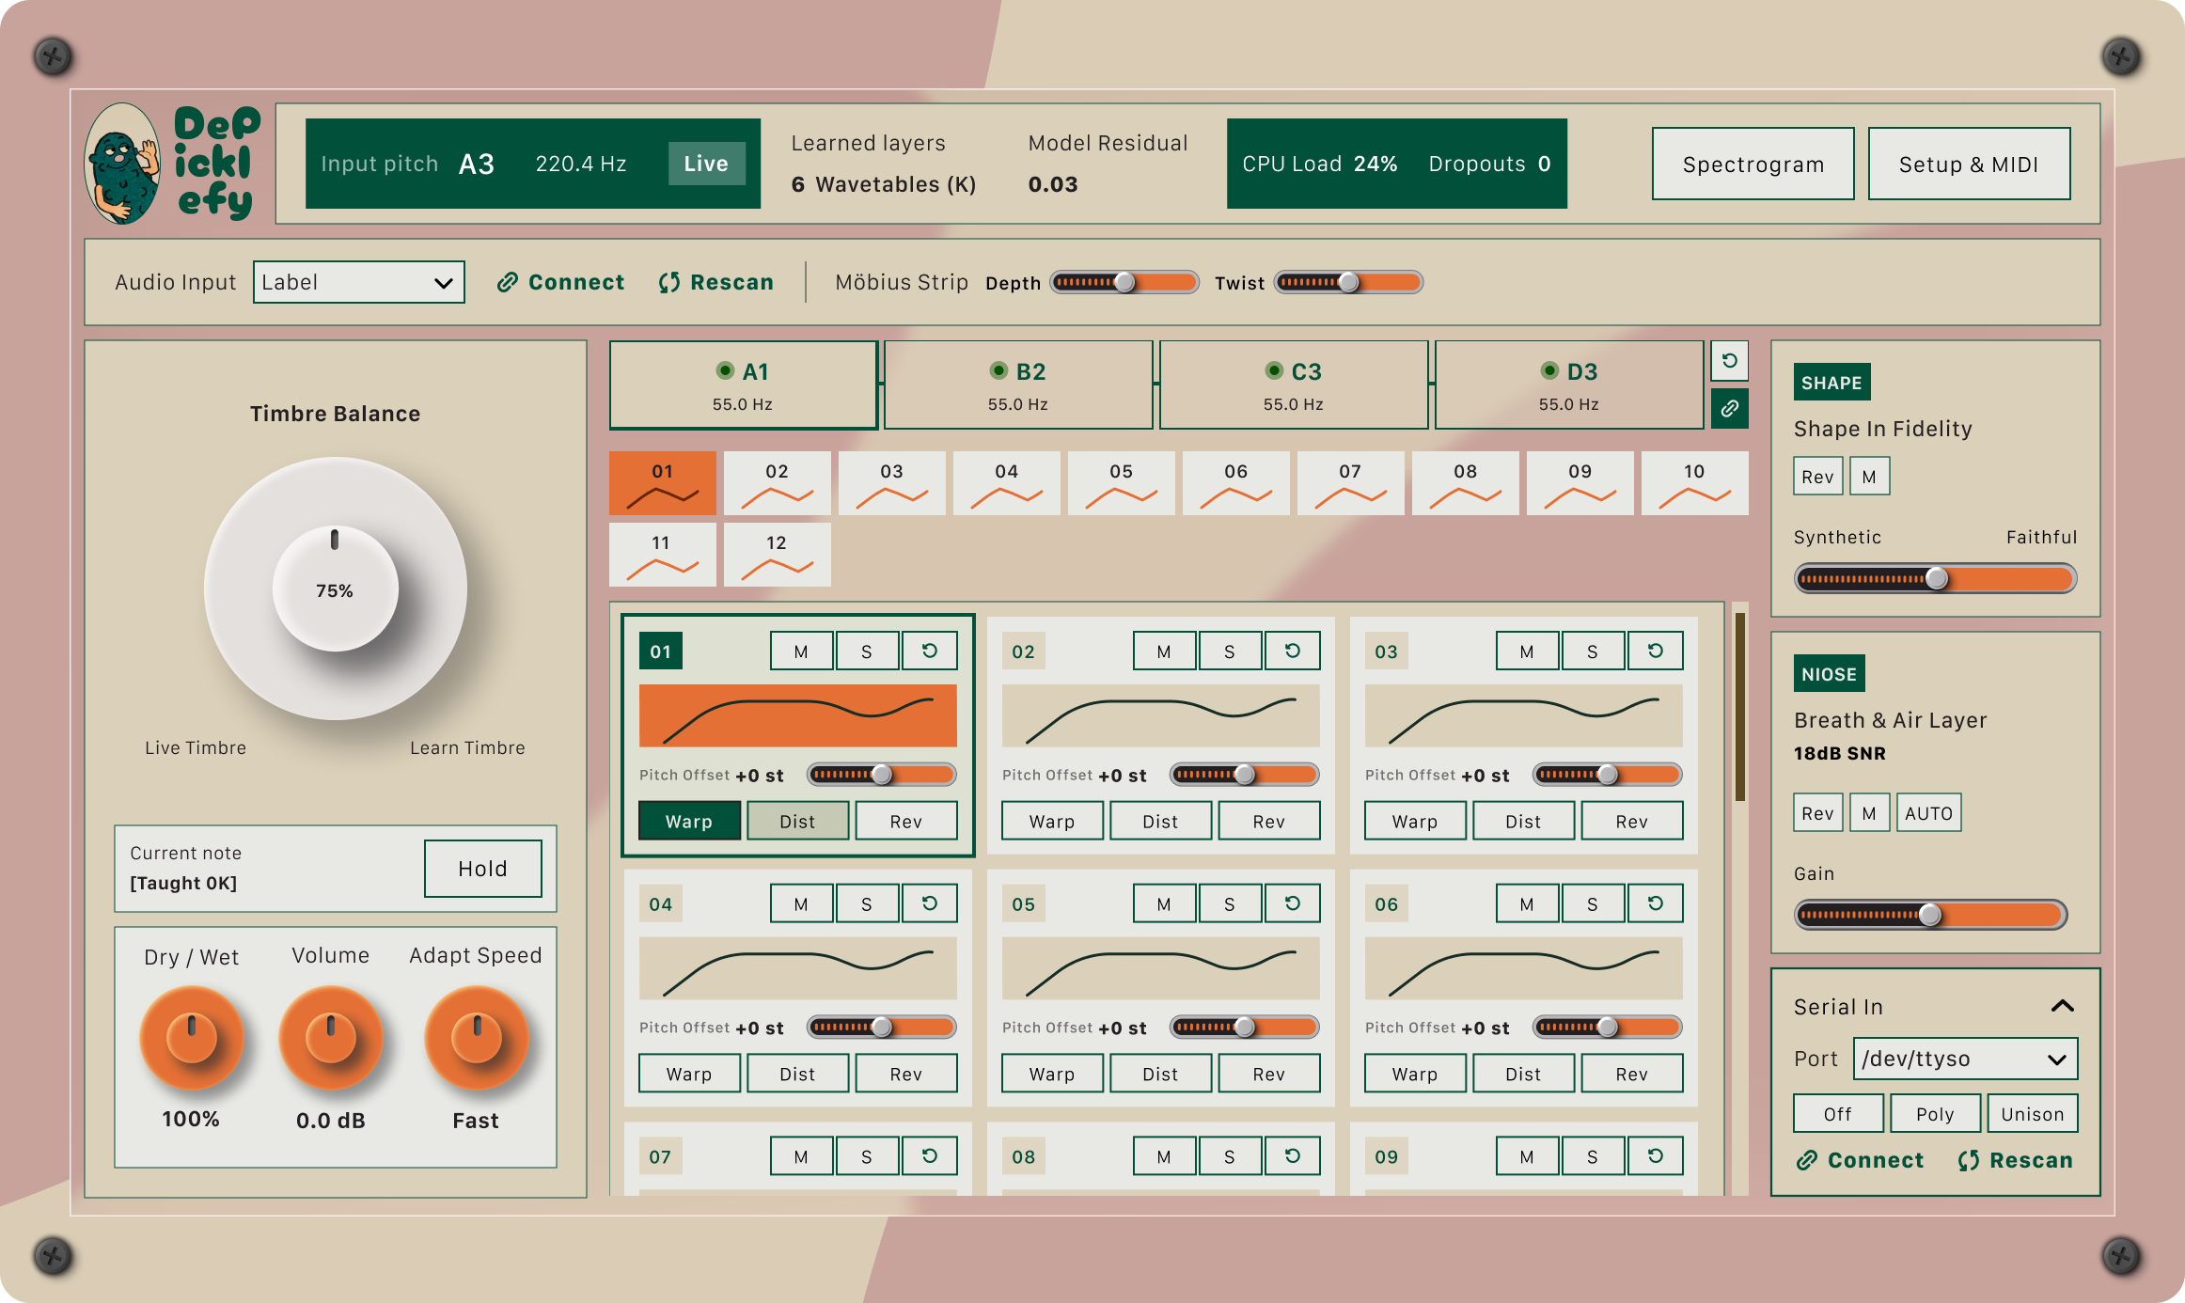This screenshot has height=1303, width=2185.
Task: Mute layer 02
Action: (x=1164, y=651)
